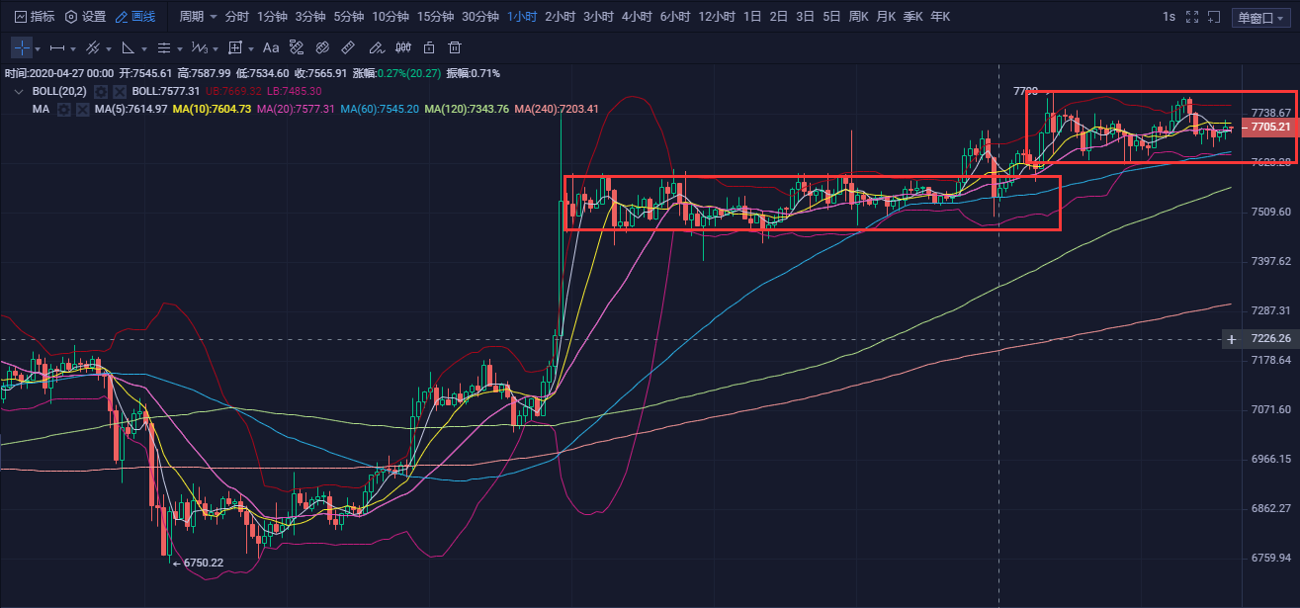Click the plus button on price axis
Screen dimensions: 1300x608
(1231, 339)
